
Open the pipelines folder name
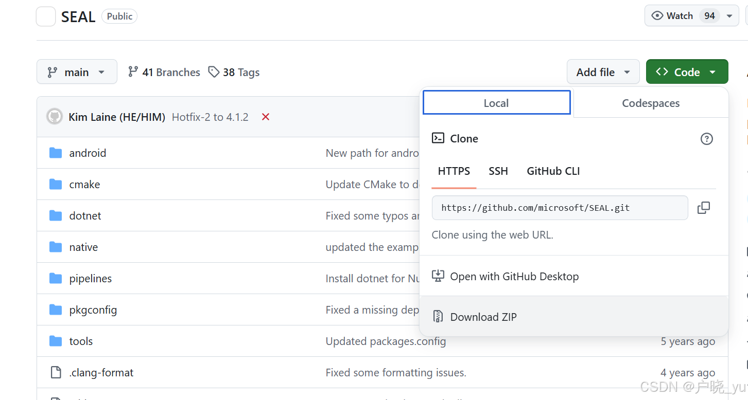tap(91, 279)
